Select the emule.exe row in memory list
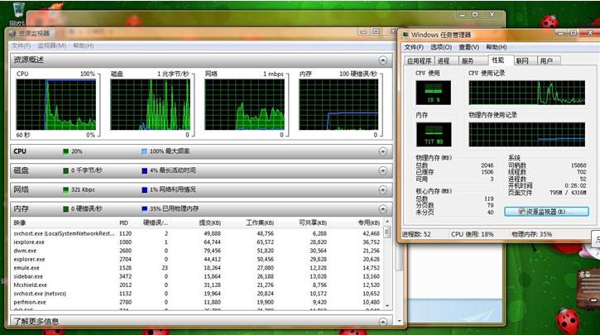600x335 pixels. pos(29,267)
